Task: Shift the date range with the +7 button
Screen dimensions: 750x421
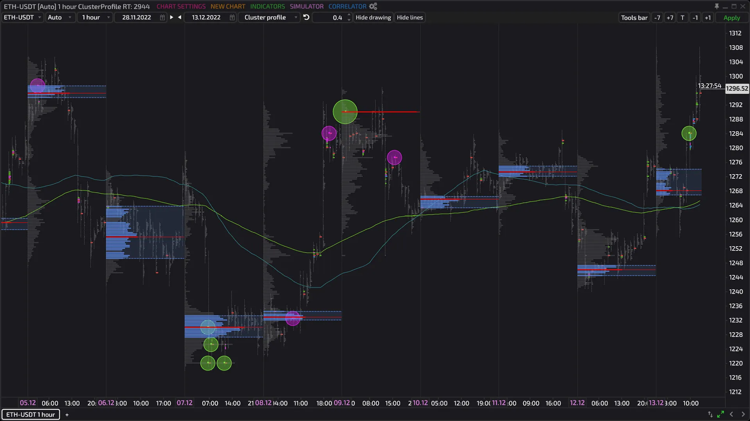Action: point(670,18)
